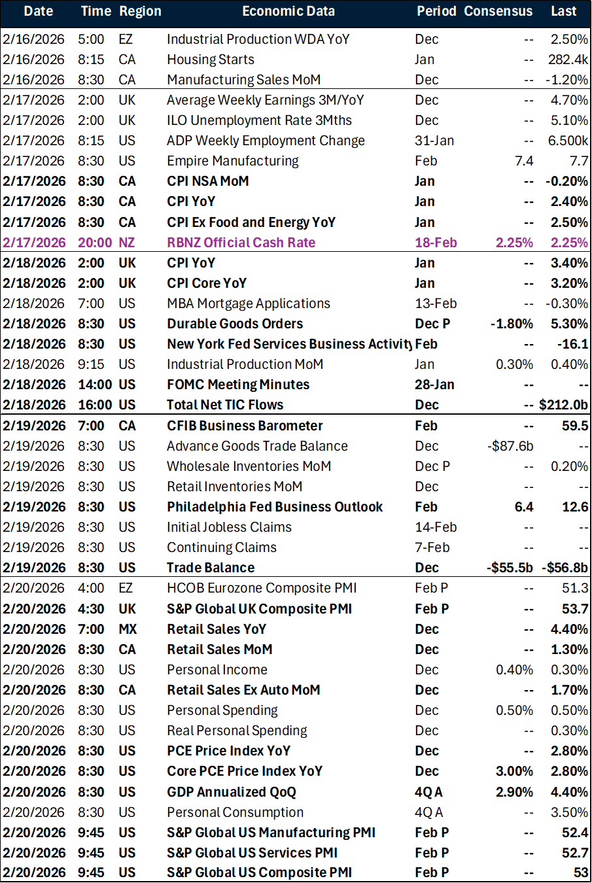Click the S&P Global US Composite PMI row
This screenshot has width=592, height=883.
258,873
